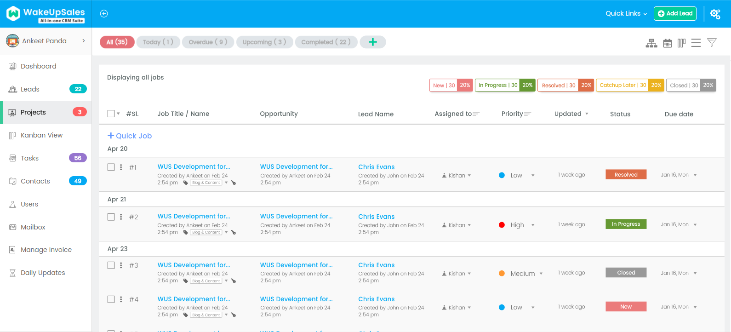The height and width of the screenshot is (332, 731).
Task: Switch to hierarchy view icon
Action: (x=651, y=43)
